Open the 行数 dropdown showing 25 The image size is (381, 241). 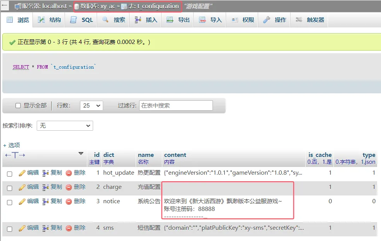pos(91,106)
